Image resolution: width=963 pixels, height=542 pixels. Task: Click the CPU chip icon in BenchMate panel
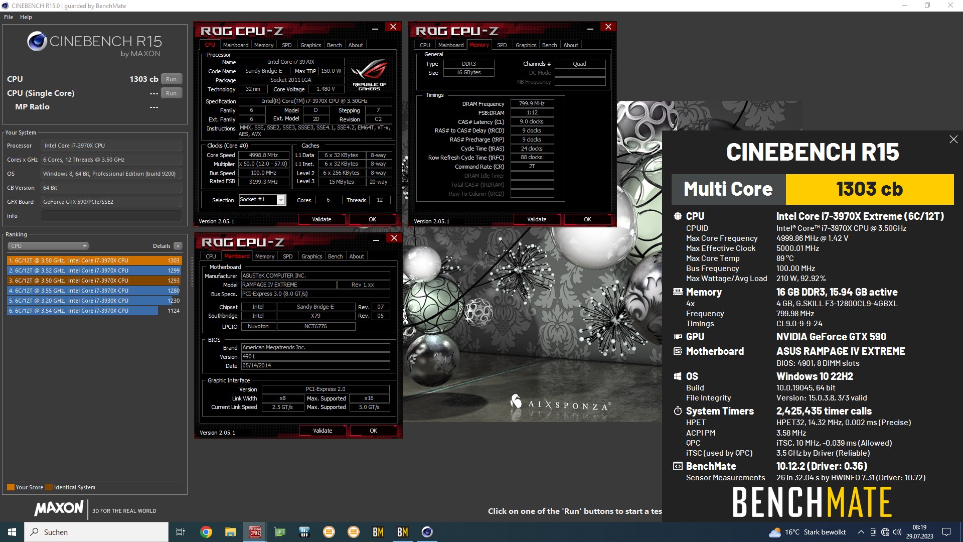[x=678, y=216]
